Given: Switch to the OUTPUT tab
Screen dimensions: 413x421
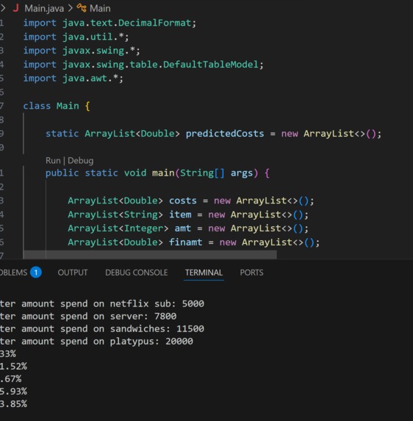Looking at the screenshot, I should coord(73,273).
